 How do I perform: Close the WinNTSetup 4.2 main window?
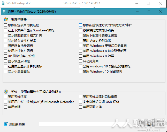click(x=160, y=3)
